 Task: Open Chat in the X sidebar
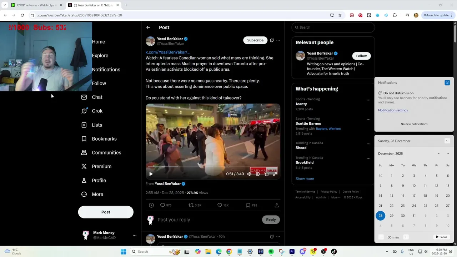(x=92, y=97)
